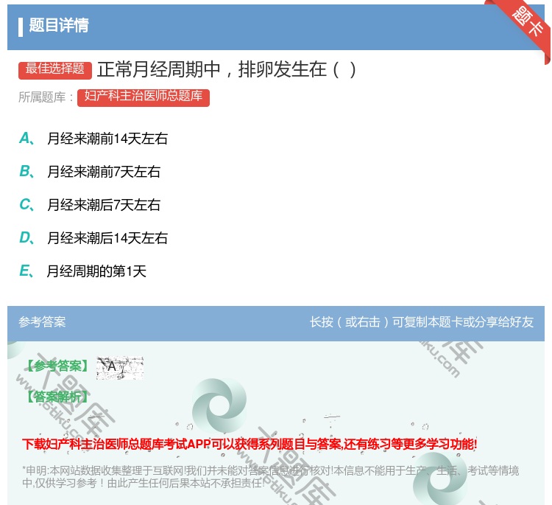
Task: Select option letter C
Action: tap(25, 205)
